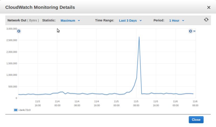
Task: Click the 11/6 08:00 x-axis label
Action: pyautogui.click(x=195, y=103)
